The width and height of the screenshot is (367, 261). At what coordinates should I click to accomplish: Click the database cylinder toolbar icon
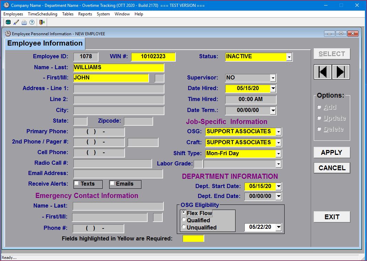tap(8, 23)
